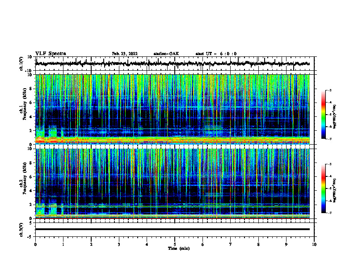Viewport: 354px width, 274px height.
Task: Click the "start UT = 6 : 0 : 0" text
Action: (216, 54)
